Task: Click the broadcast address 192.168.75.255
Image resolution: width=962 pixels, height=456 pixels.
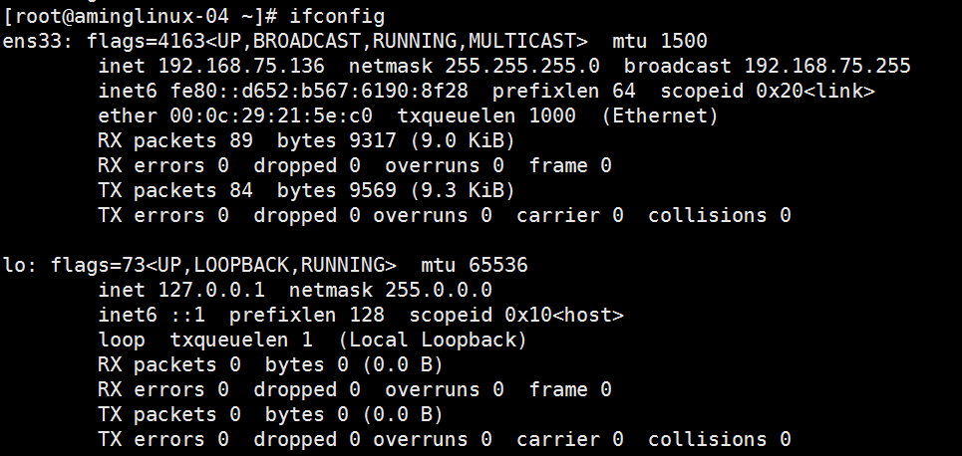Action: (x=827, y=66)
